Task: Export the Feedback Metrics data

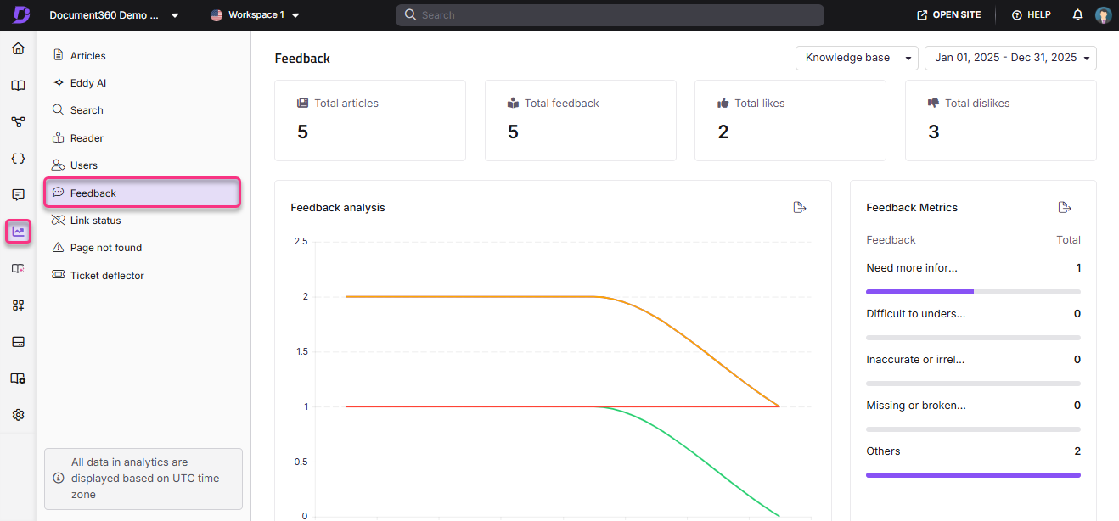Action: (x=1065, y=206)
